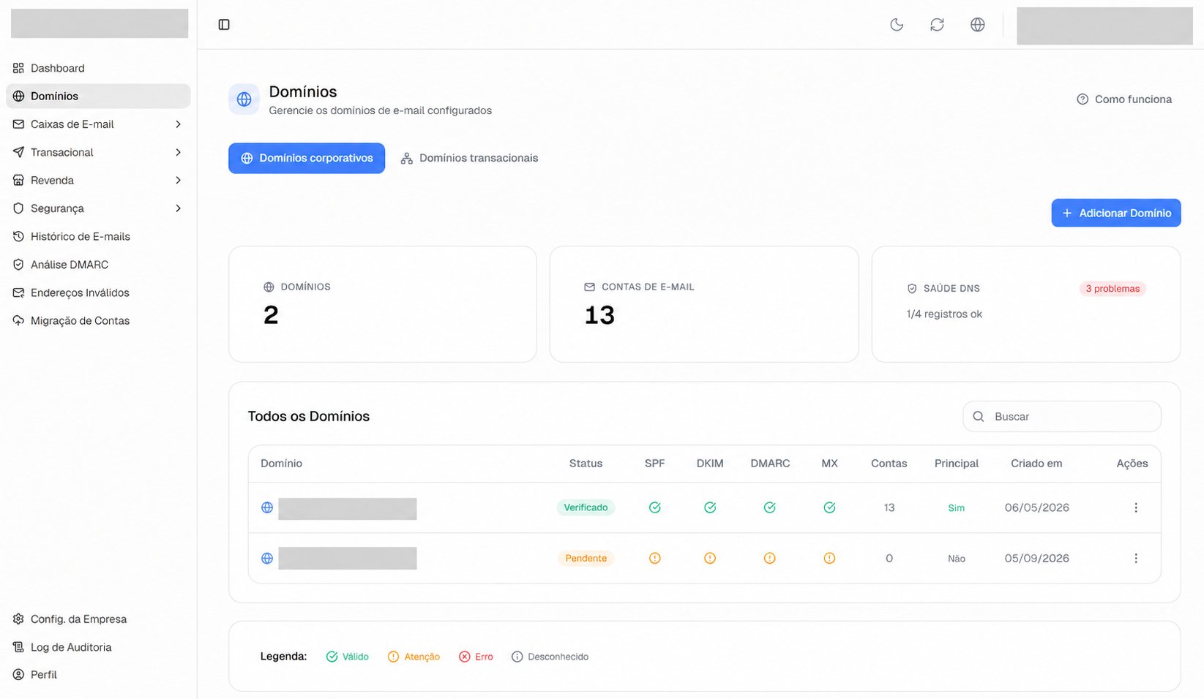Click DKIM warning icon in Pendente row
1204x699 pixels.
tap(710, 559)
